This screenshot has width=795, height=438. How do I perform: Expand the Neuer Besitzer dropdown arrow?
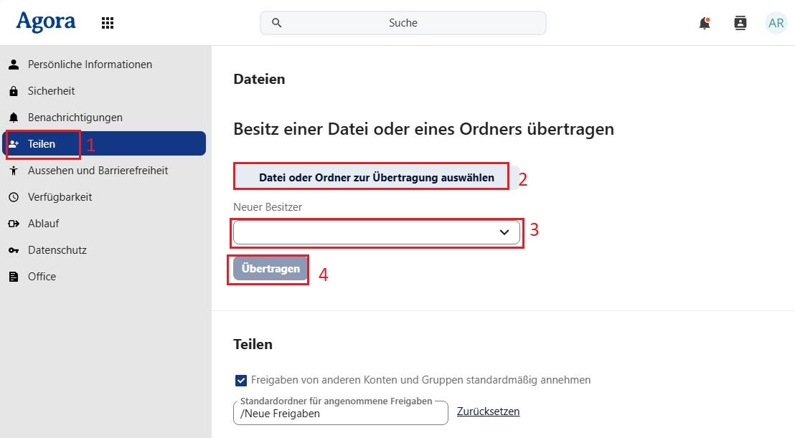click(504, 232)
